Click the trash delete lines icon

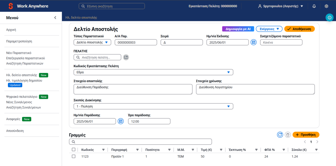pyautogui.click(x=288, y=135)
